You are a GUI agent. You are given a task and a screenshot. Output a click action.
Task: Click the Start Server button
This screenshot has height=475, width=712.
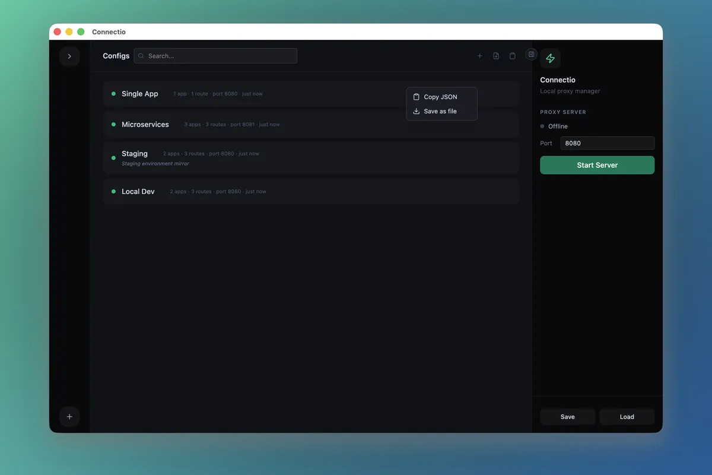pos(597,165)
